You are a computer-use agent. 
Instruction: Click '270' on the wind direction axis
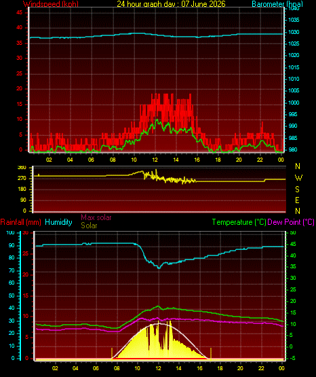tap(22, 179)
